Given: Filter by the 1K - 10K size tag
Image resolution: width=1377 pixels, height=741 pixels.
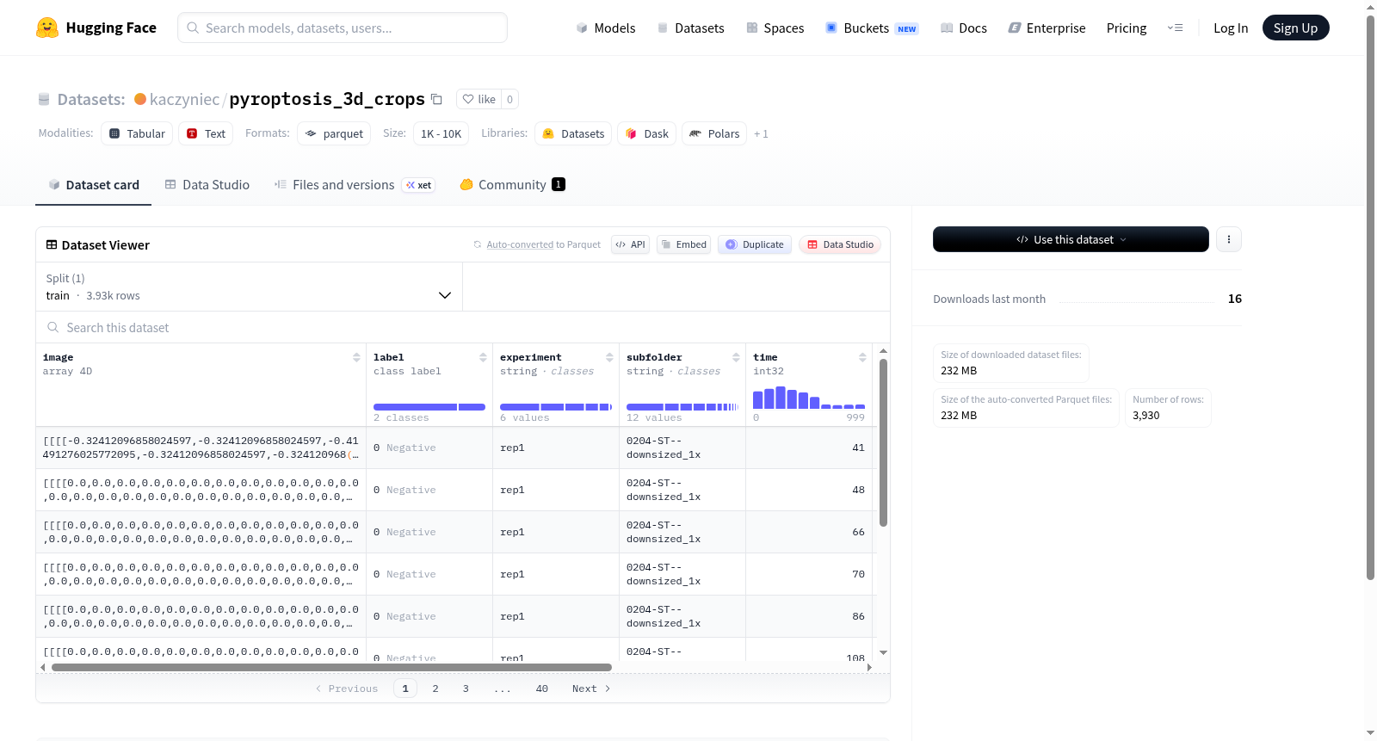Looking at the screenshot, I should pos(442,133).
